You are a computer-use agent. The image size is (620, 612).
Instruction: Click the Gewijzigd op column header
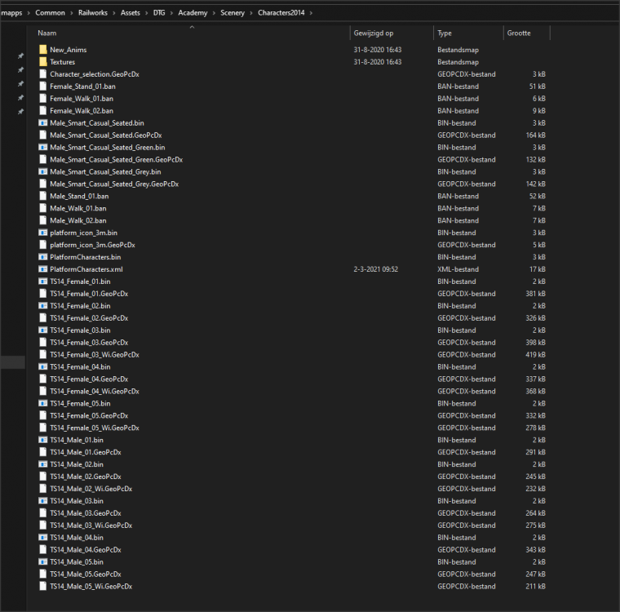374,33
